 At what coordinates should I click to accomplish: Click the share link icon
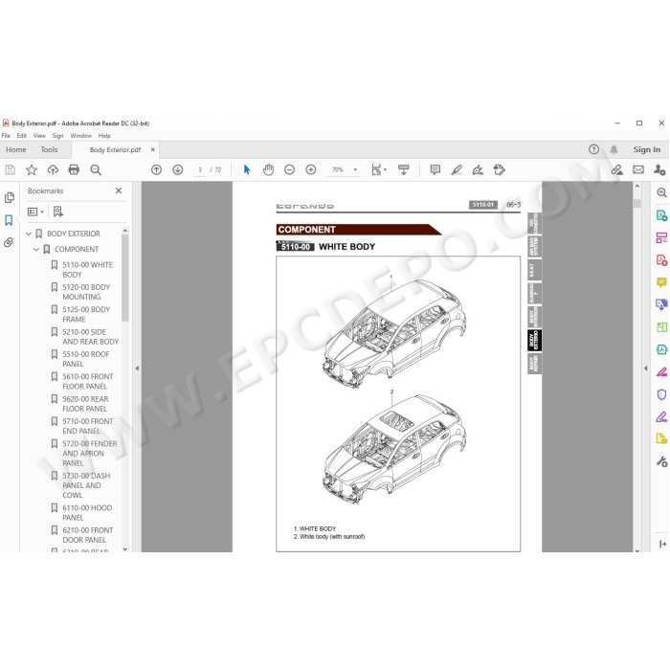(x=616, y=170)
